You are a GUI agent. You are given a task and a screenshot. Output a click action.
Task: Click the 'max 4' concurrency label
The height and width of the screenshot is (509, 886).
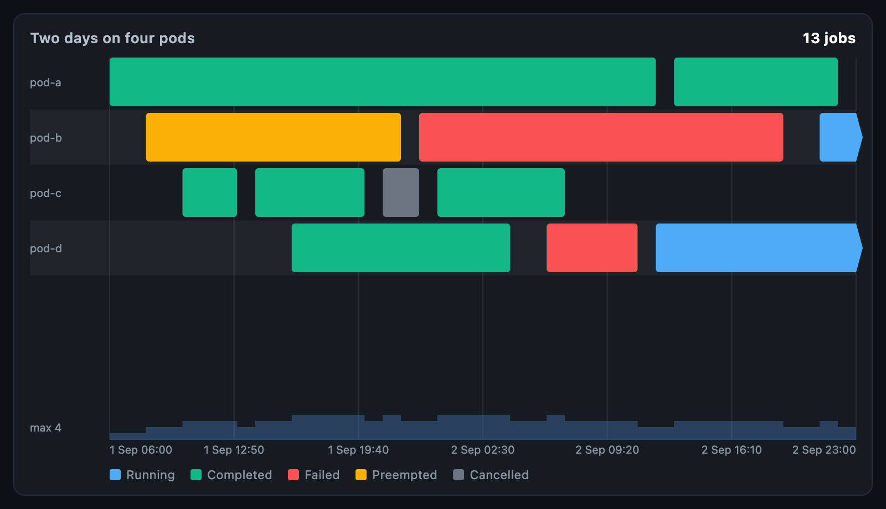coord(45,428)
